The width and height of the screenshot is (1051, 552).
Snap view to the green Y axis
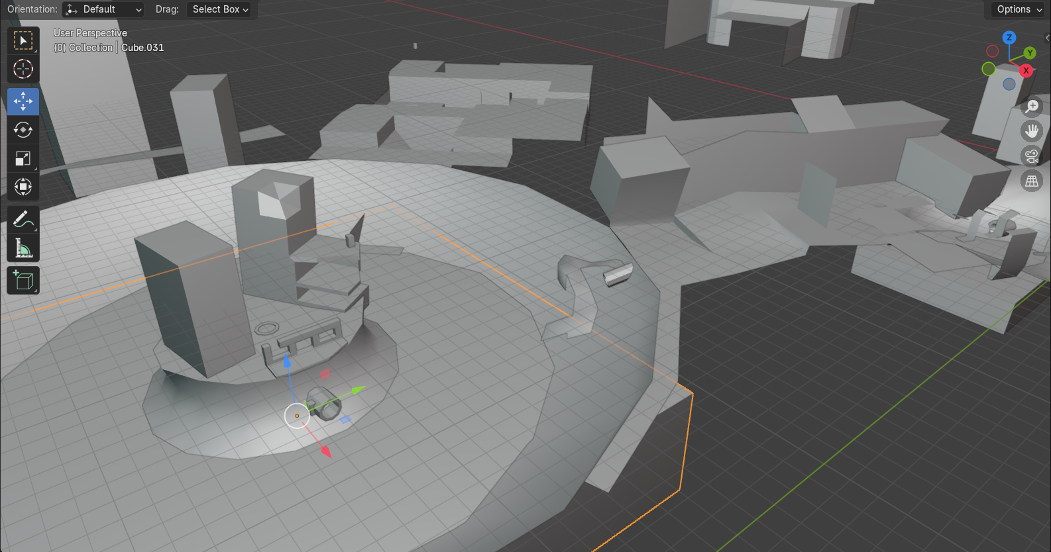coord(1030,53)
